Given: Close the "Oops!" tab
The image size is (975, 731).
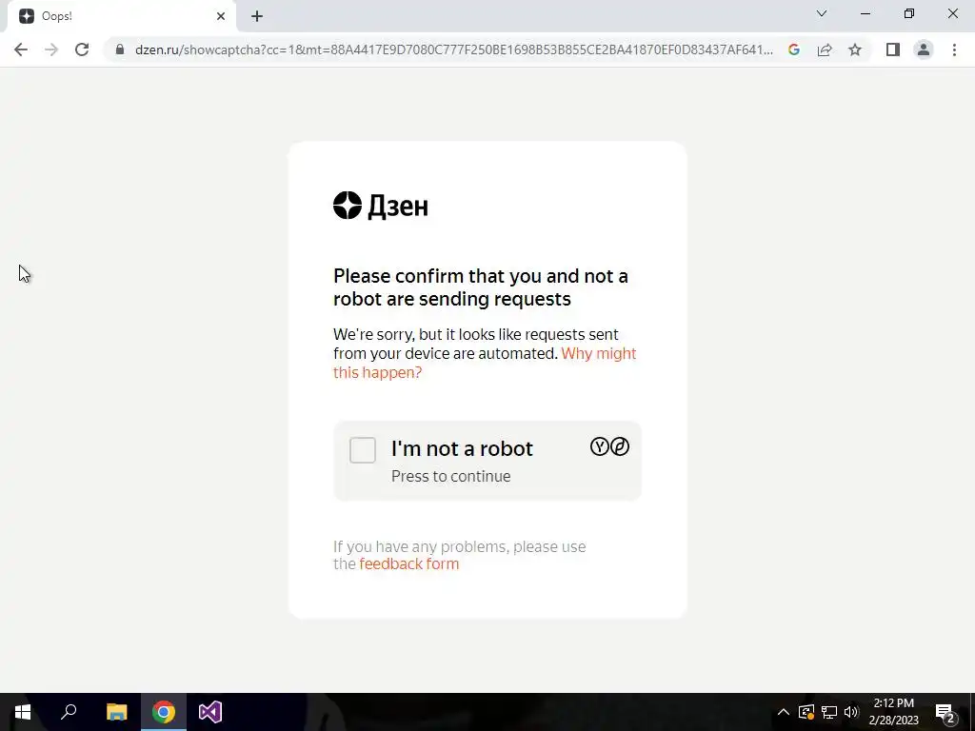Looking at the screenshot, I should click(221, 16).
